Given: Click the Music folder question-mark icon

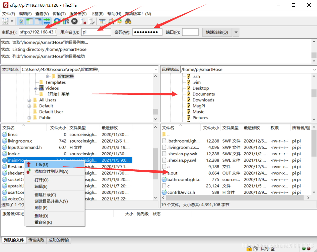Looking at the screenshot, I should [188, 111].
